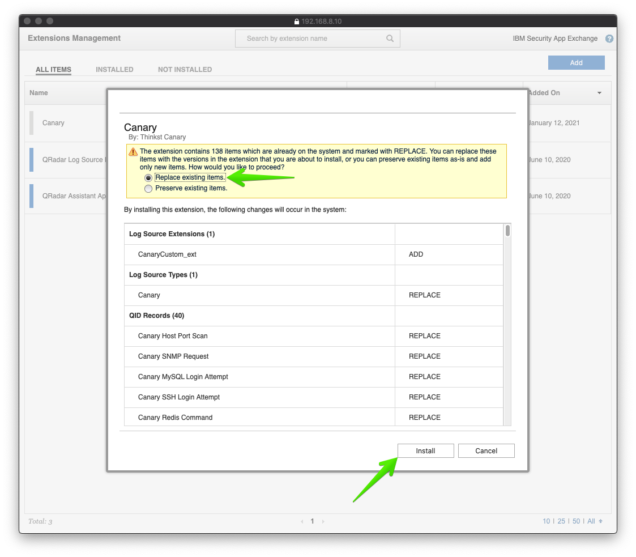The image size is (636, 557).
Task: Go to previous page arrow
Action: pos(302,521)
